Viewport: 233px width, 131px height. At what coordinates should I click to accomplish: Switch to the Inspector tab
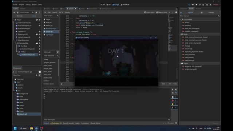pos(183,9)
